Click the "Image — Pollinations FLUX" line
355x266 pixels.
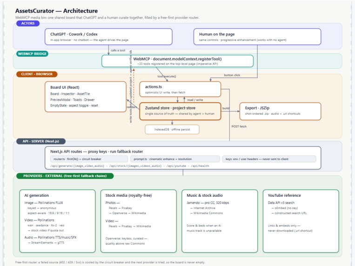coord(44,203)
